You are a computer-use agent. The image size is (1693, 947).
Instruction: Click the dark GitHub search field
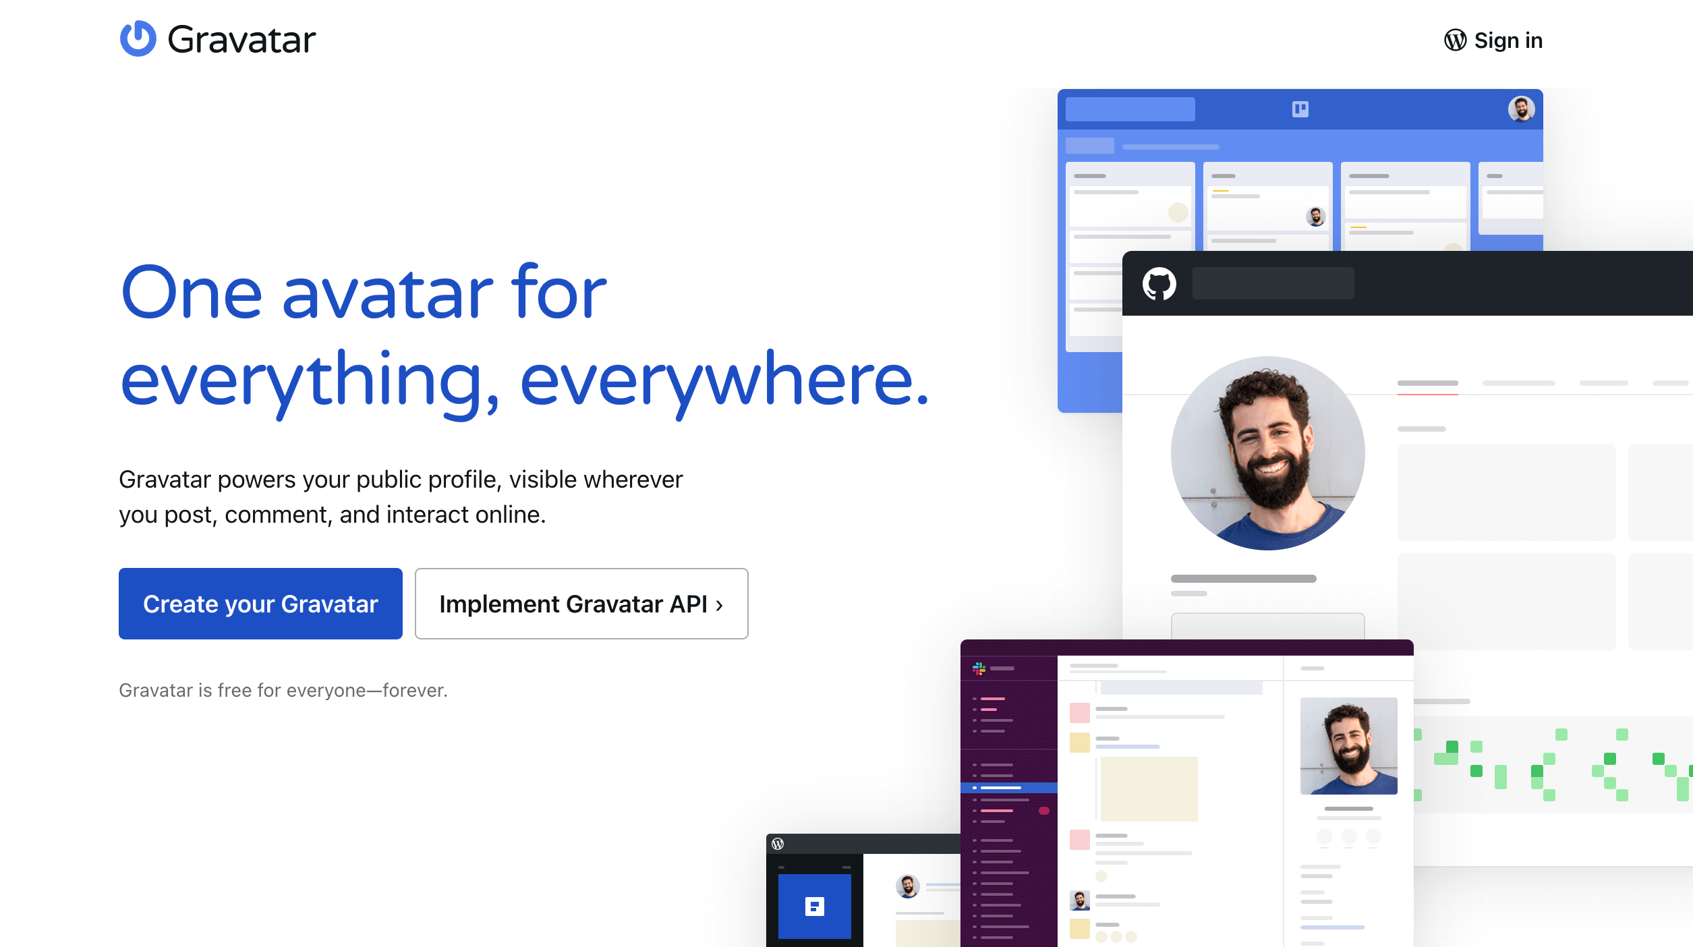(x=1273, y=283)
